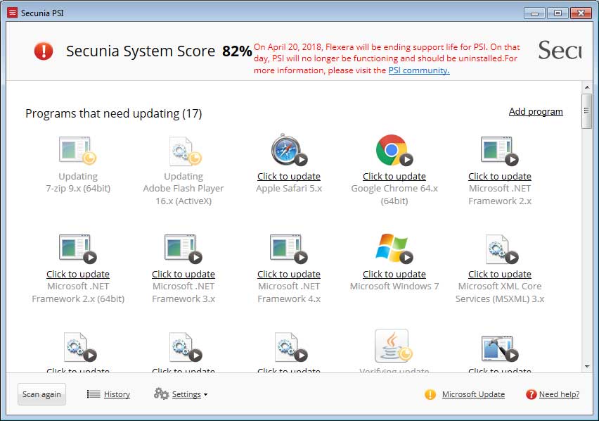Click the Java coffee cup icon
The height and width of the screenshot is (421, 599).
(x=394, y=346)
